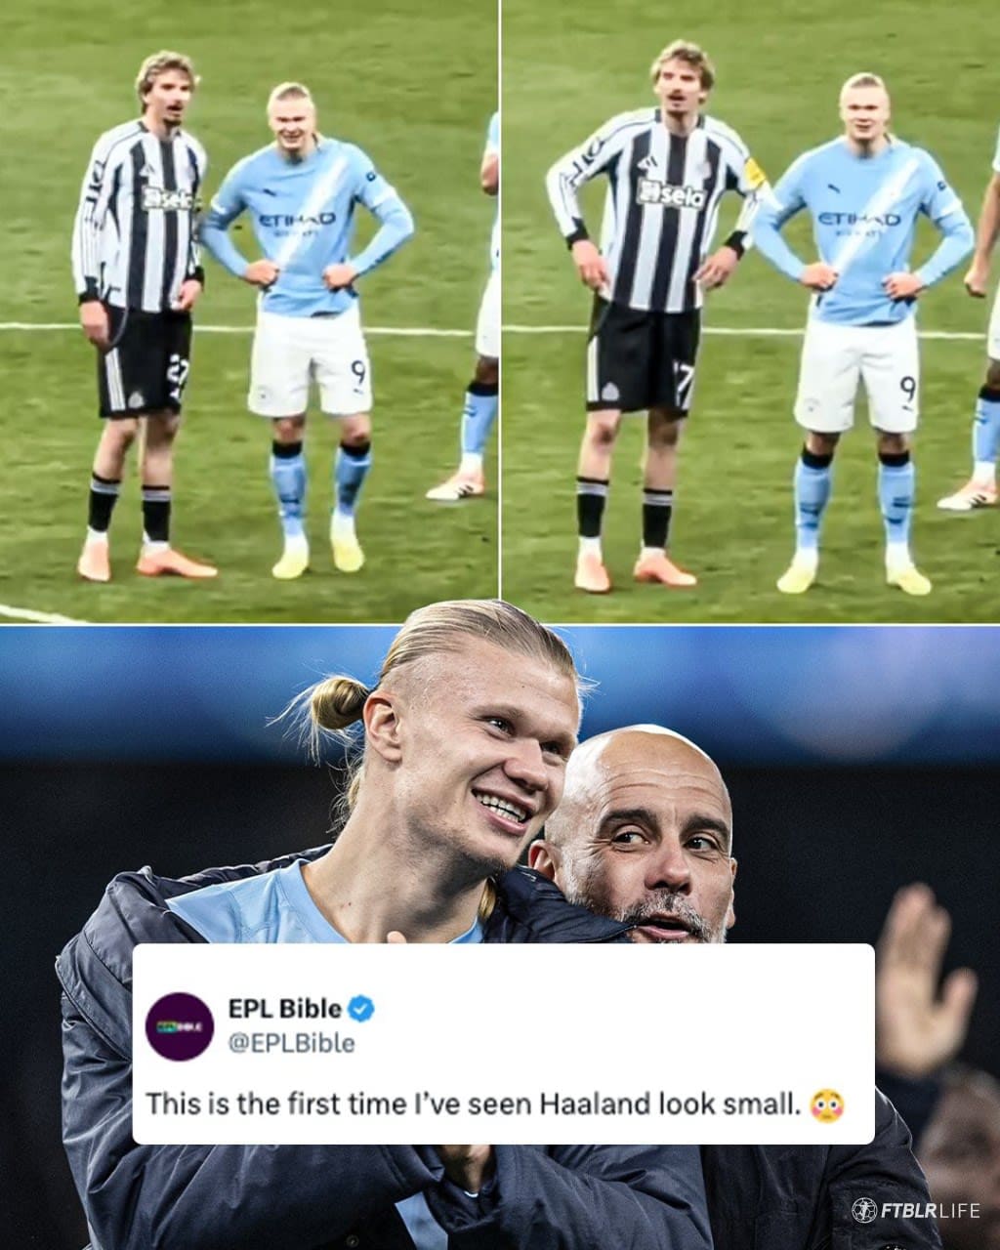1000x1250 pixels.
Task: Click the blue verified badge next to EPL Bible
Action: coord(360,1009)
